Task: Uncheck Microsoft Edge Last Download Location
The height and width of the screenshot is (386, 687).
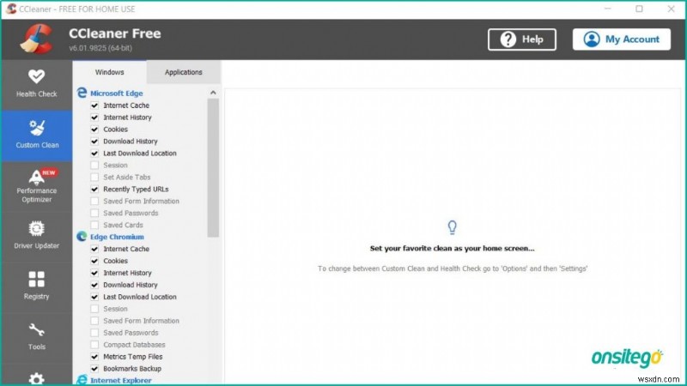Action: (94, 154)
